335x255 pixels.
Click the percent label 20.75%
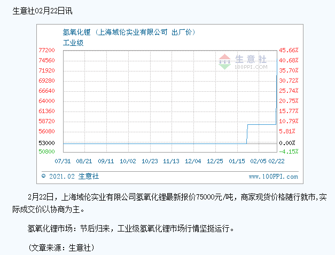(x=289, y=101)
